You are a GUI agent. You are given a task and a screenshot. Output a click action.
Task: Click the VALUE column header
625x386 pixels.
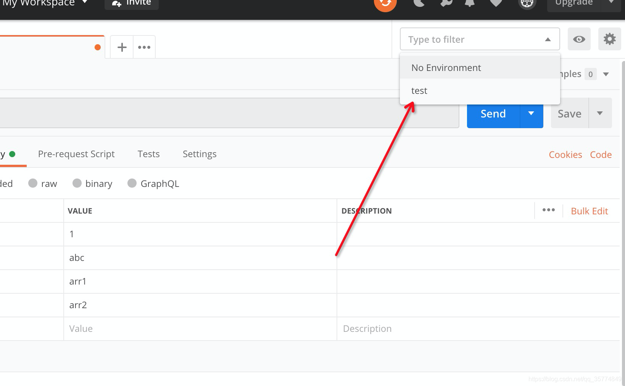point(80,211)
